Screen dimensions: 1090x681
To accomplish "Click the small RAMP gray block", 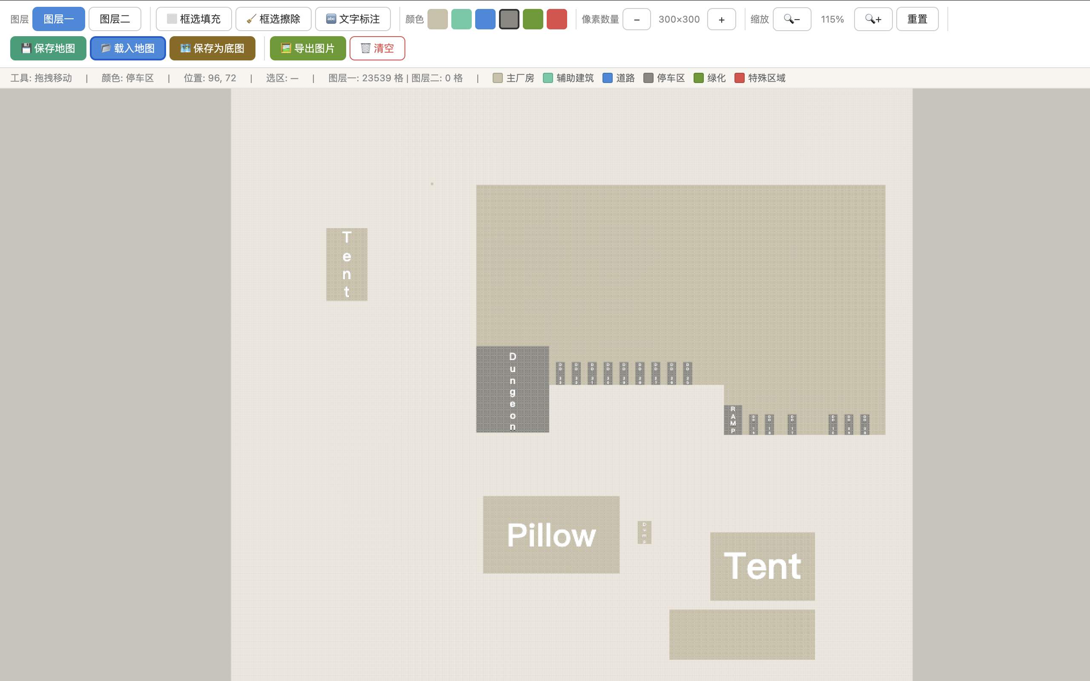I will [733, 420].
